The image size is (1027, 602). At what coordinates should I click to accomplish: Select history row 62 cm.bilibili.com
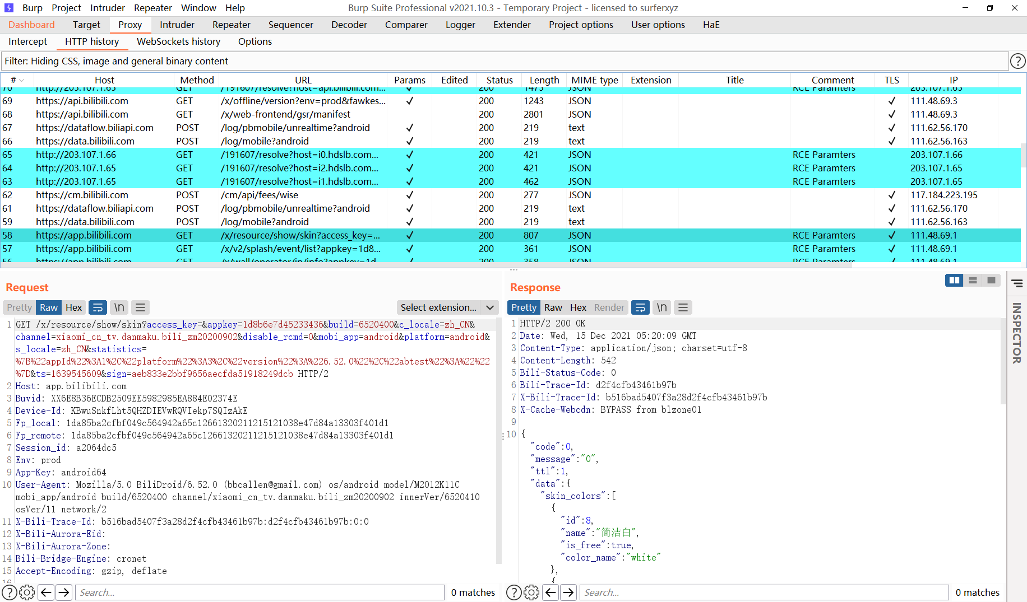pyautogui.click(x=510, y=195)
